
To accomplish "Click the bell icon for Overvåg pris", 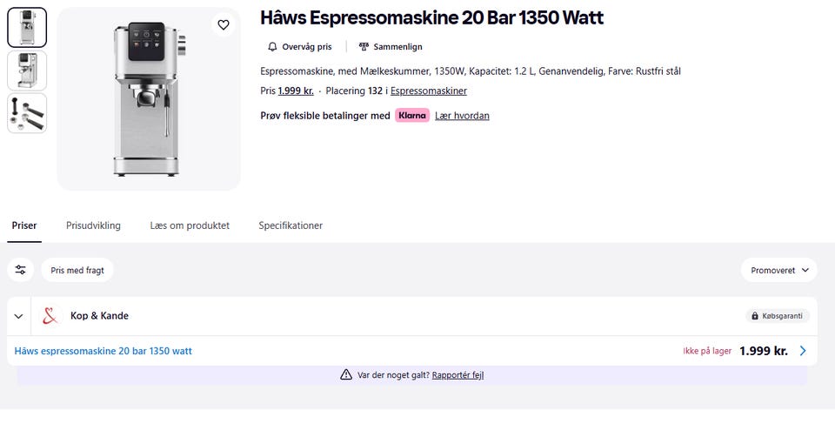I will (272, 47).
